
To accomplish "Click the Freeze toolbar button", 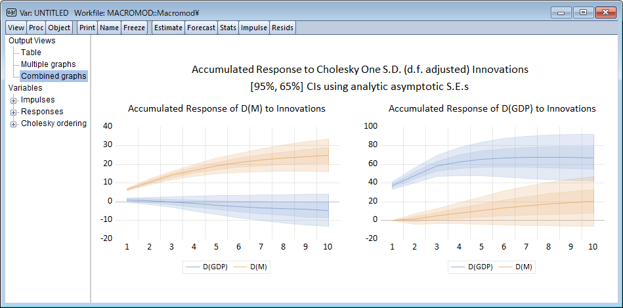I will click(135, 28).
